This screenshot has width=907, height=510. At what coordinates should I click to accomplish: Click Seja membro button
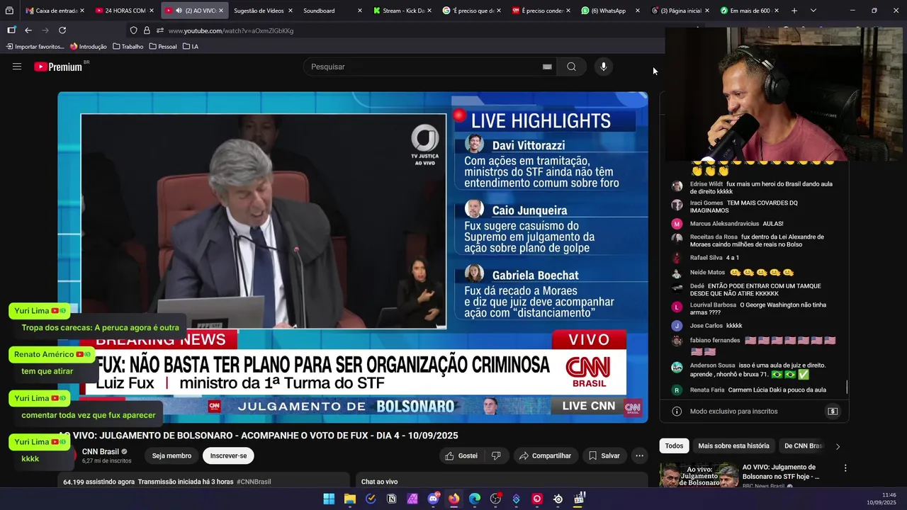[171, 456]
